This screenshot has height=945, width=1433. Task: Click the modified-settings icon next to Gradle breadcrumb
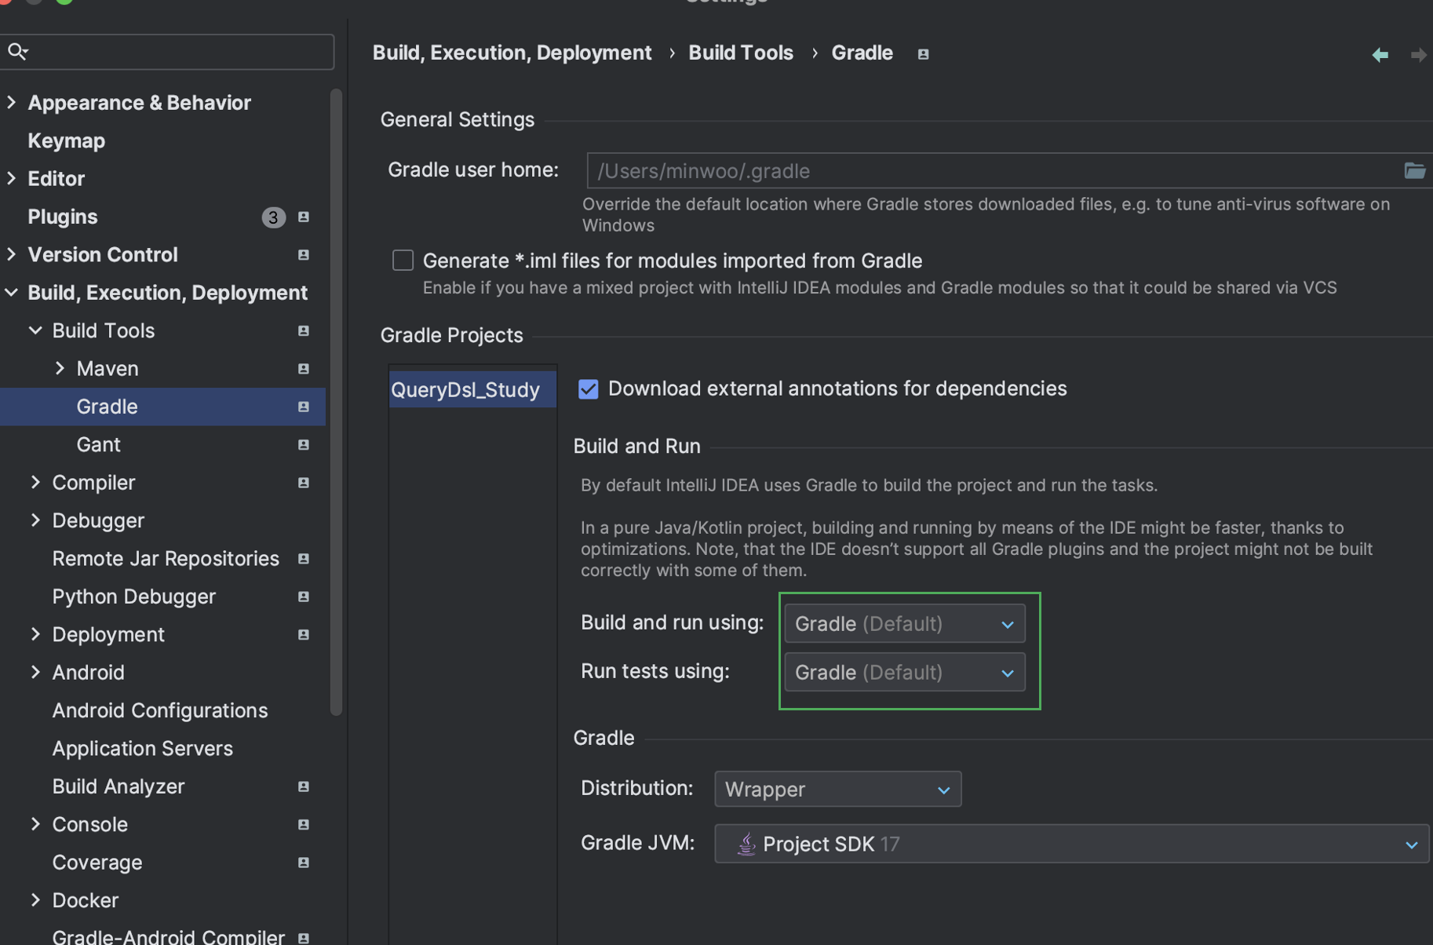pos(923,54)
